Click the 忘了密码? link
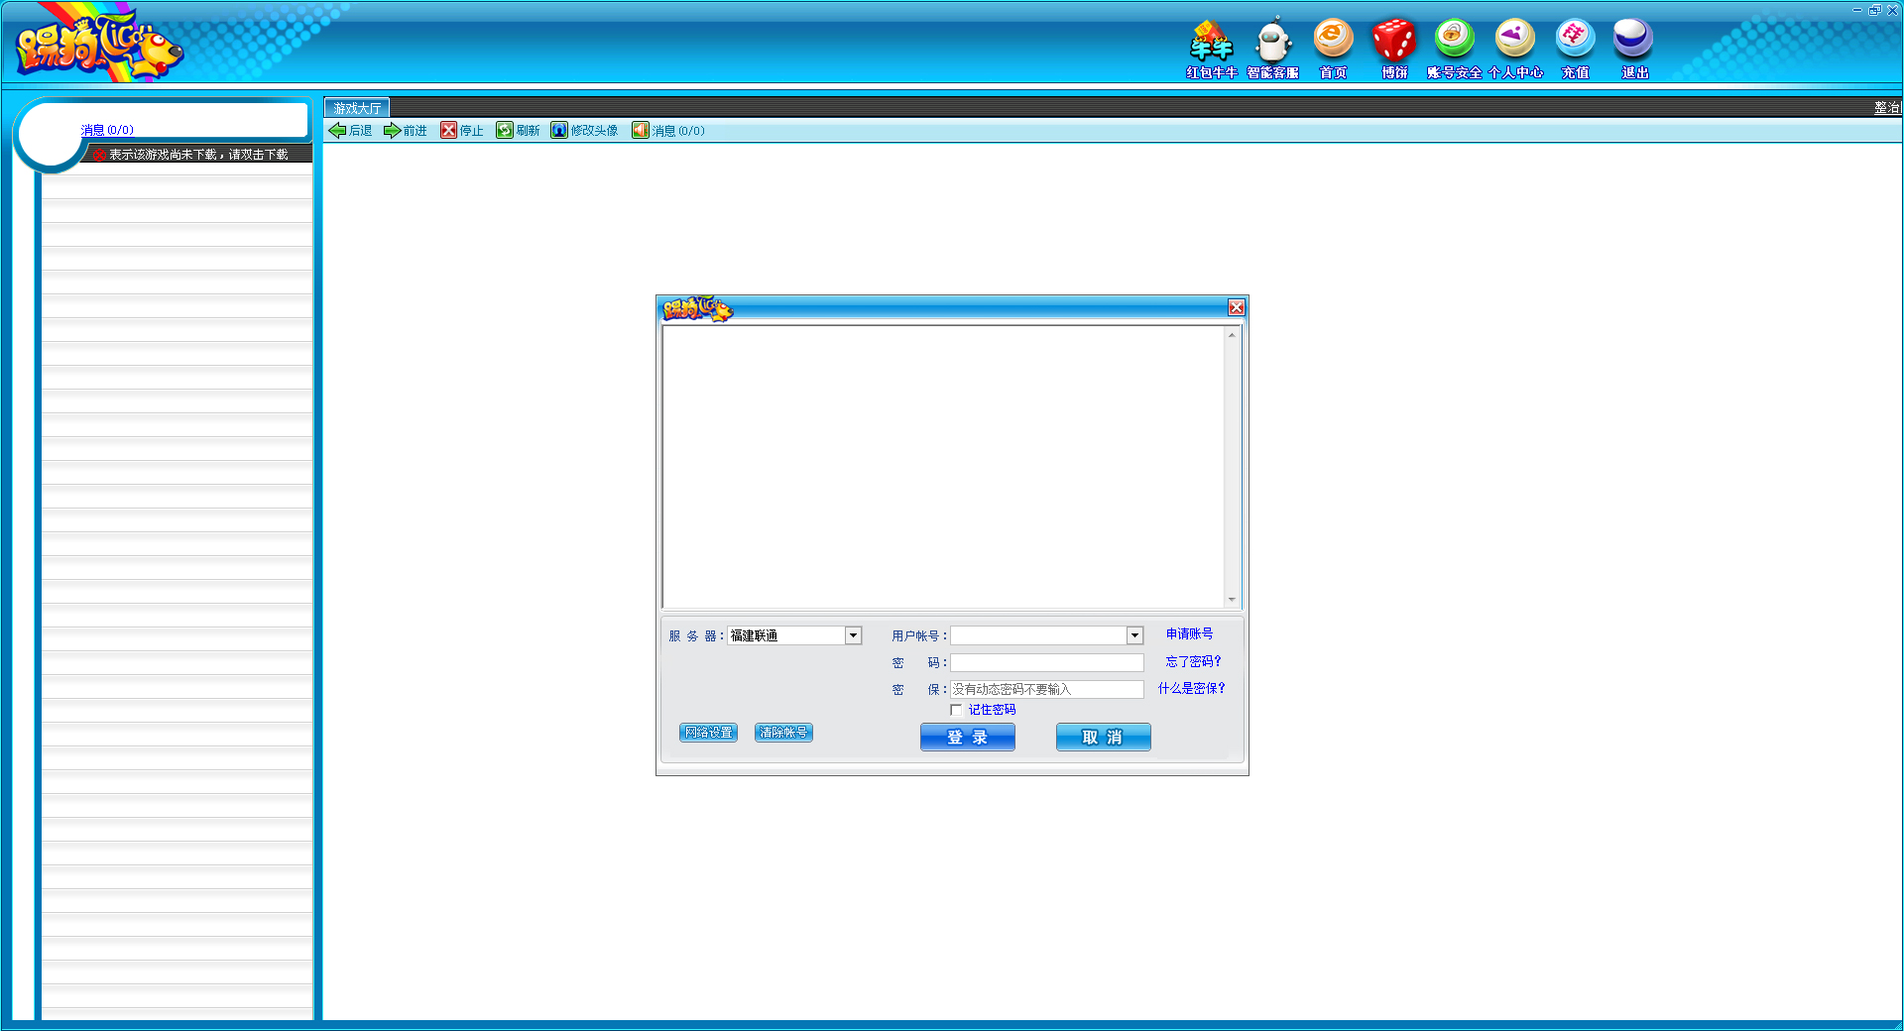Image resolution: width=1904 pixels, height=1031 pixels. [x=1193, y=661]
